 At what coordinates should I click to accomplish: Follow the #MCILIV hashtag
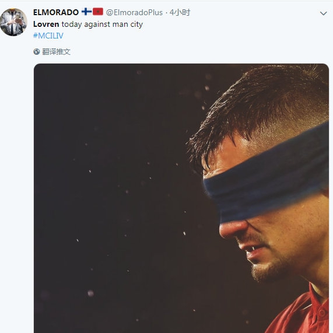click(x=48, y=36)
